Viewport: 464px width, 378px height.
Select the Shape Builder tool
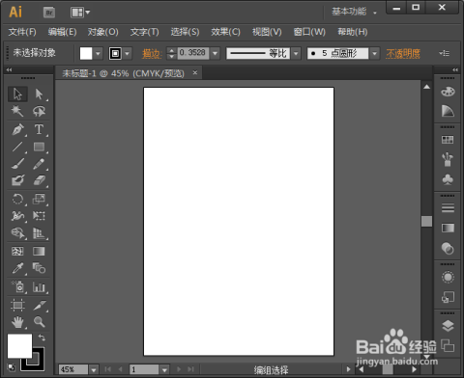point(17,233)
